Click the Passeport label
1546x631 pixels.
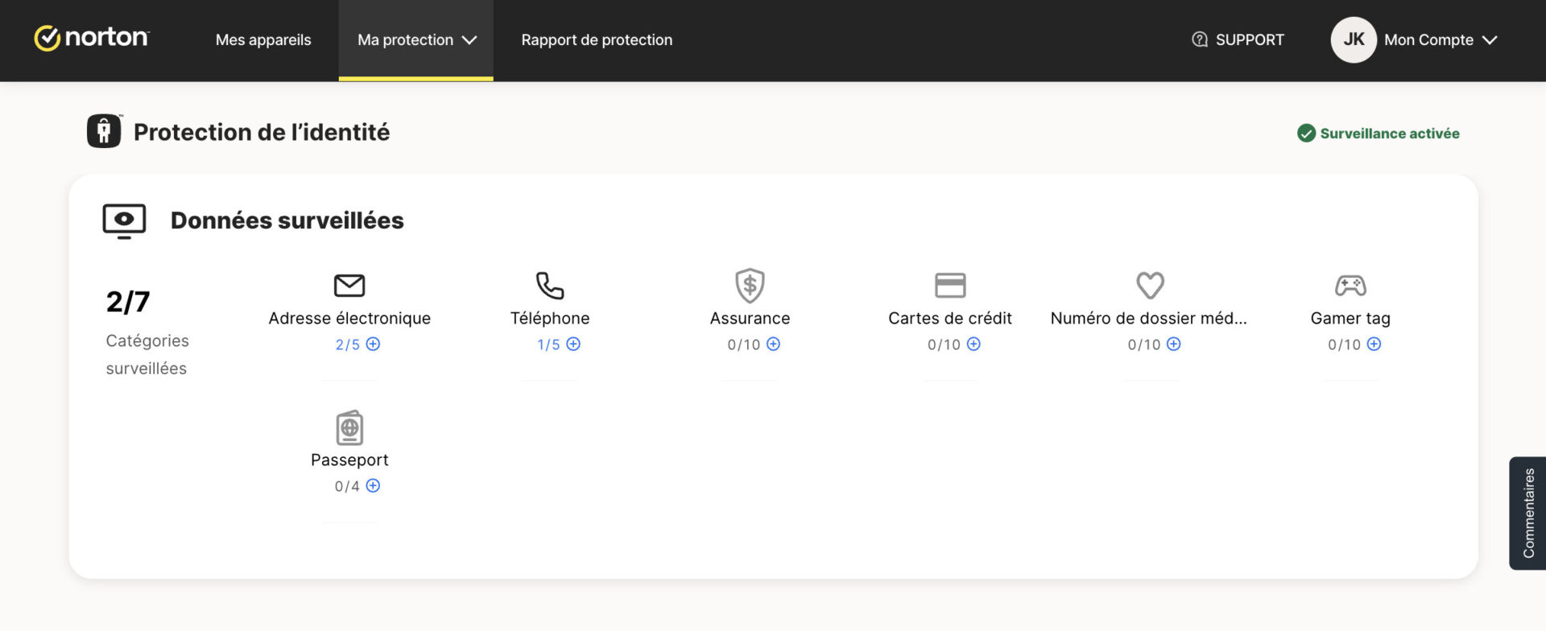[x=349, y=460]
